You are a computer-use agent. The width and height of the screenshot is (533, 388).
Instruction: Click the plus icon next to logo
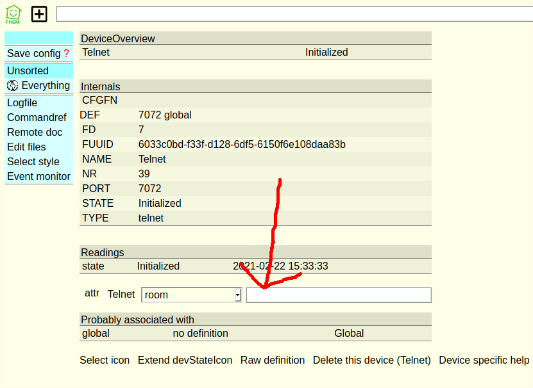tap(39, 13)
